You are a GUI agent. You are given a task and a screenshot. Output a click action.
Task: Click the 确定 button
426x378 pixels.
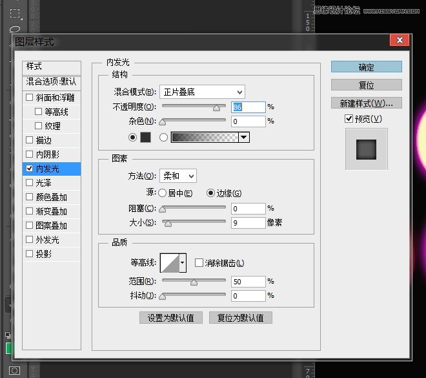click(366, 67)
